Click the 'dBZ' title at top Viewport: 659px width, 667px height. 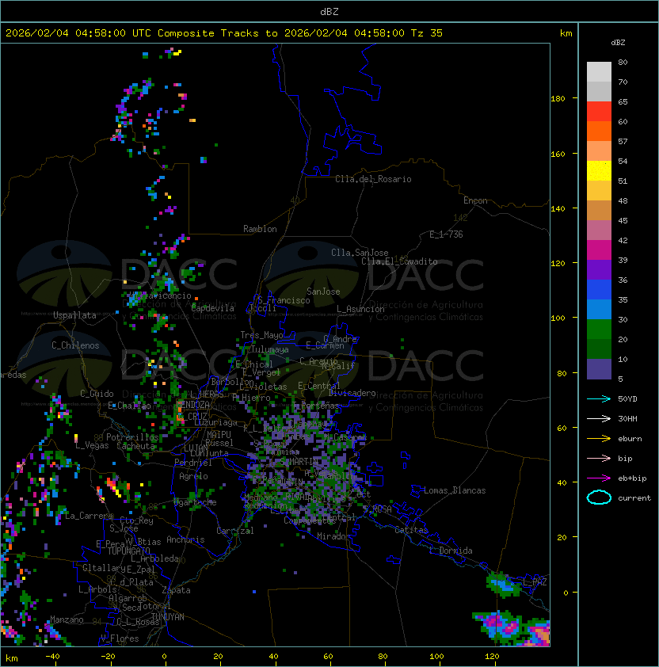(329, 11)
